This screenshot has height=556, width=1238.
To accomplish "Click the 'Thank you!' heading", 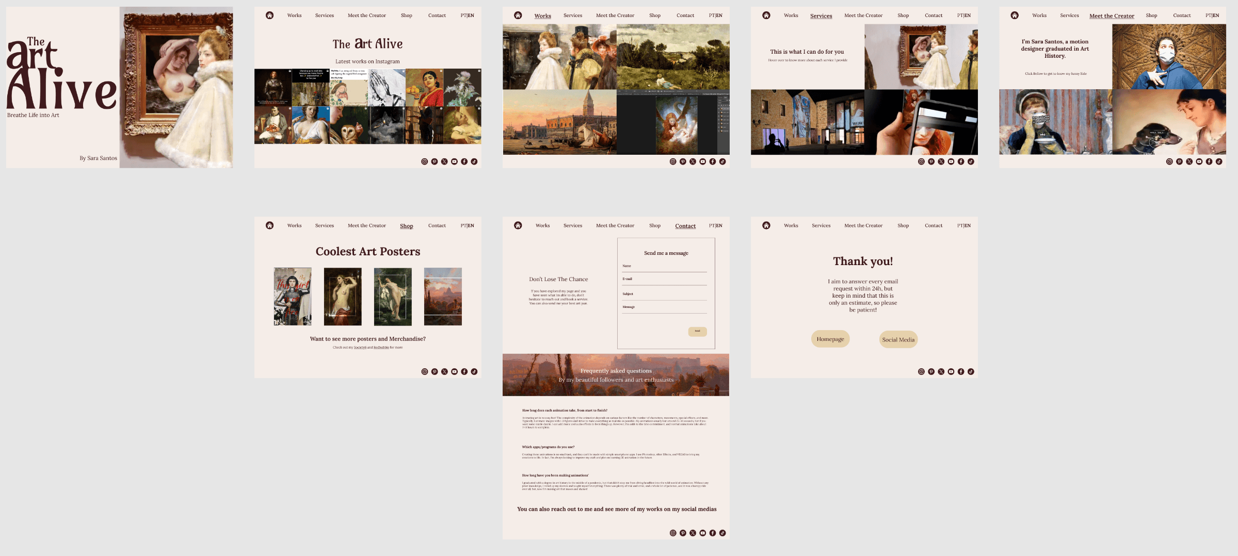I will coord(863,261).
